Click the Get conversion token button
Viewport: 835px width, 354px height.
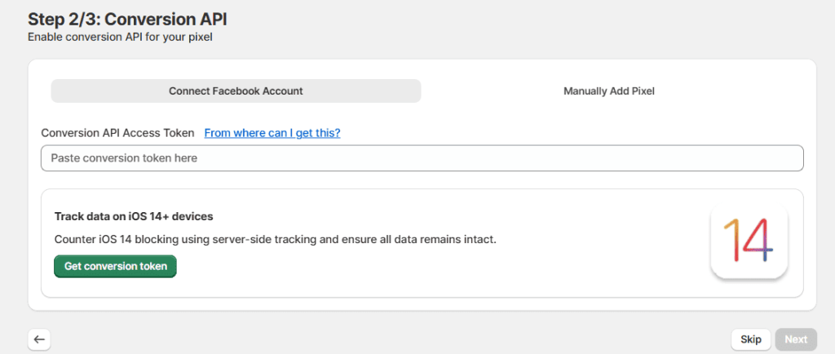click(x=115, y=266)
